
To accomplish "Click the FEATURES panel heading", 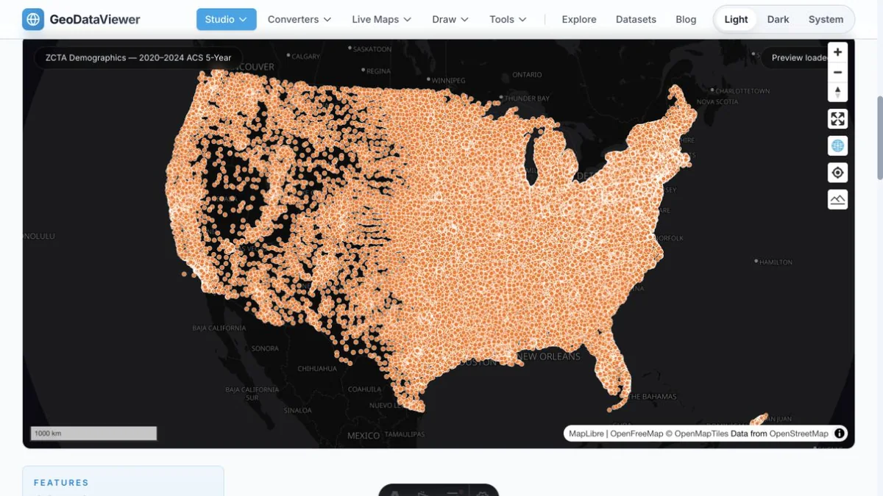I will point(61,483).
